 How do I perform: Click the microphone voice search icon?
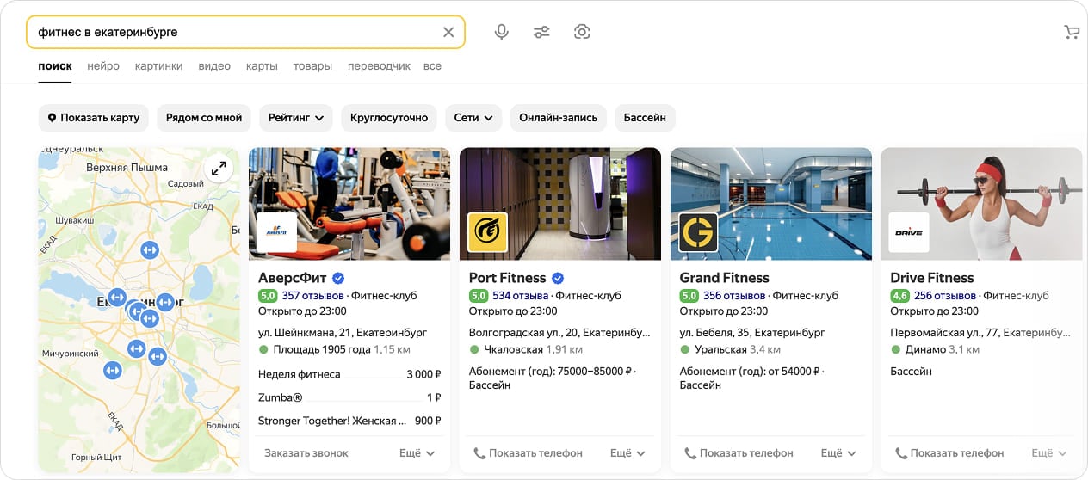(501, 32)
